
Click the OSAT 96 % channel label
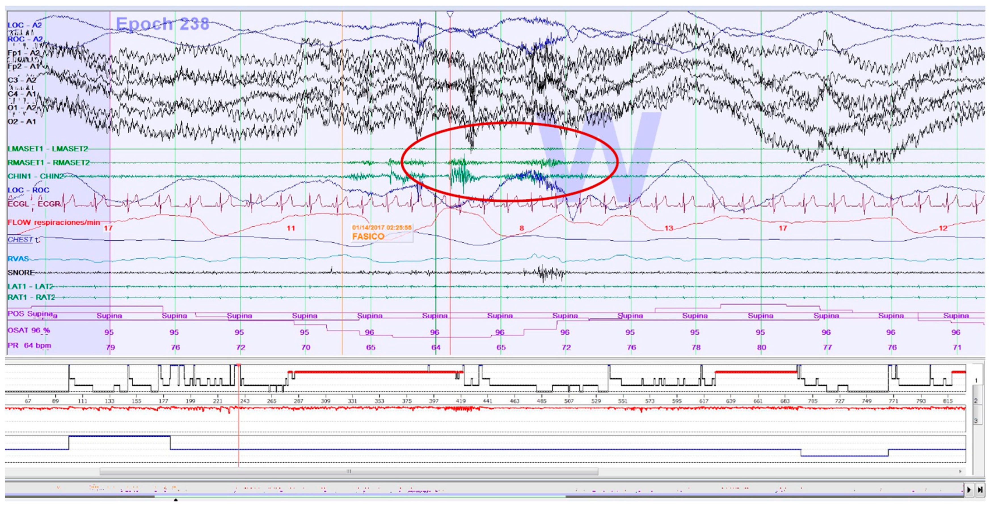tap(29, 330)
